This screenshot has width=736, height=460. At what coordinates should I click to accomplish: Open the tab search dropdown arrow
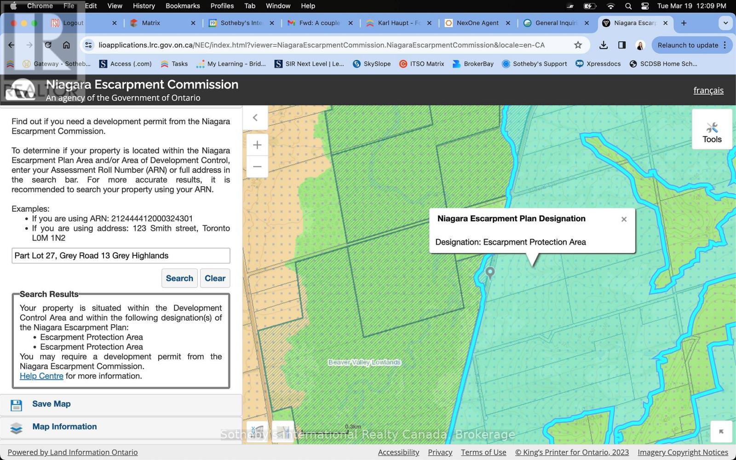pyautogui.click(x=725, y=23)
